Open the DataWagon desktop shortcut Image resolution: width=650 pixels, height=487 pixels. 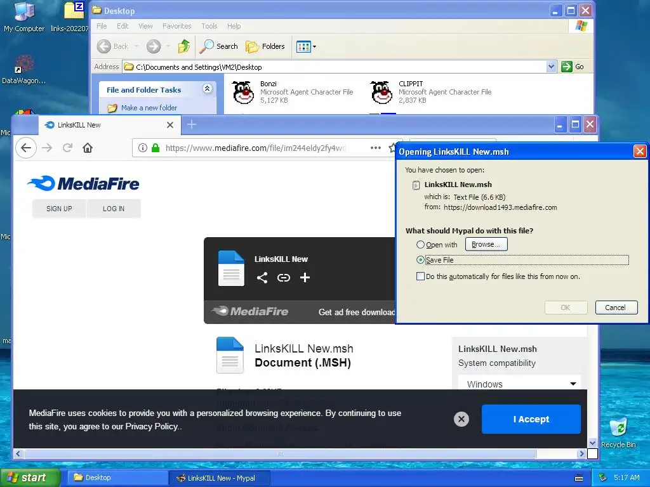click(23, 69)
